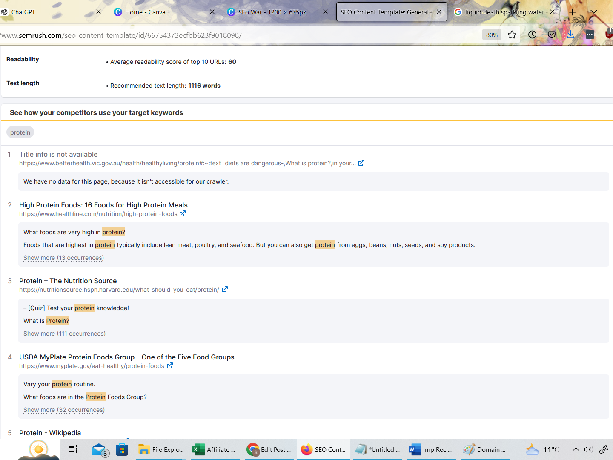Open Microsoft Store in taskbar

122,449
